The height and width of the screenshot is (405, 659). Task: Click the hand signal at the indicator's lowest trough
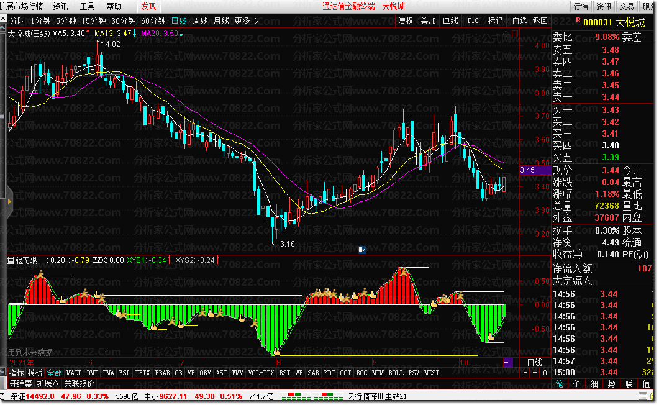pyautogui.click(x=276, y=351)
